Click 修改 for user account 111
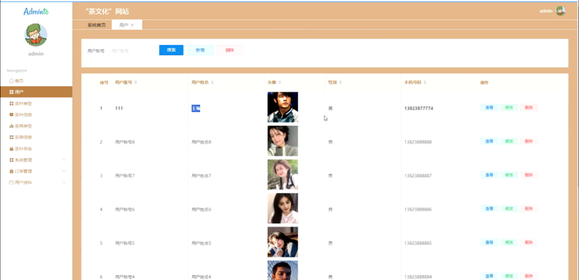 tap(509, 108)
